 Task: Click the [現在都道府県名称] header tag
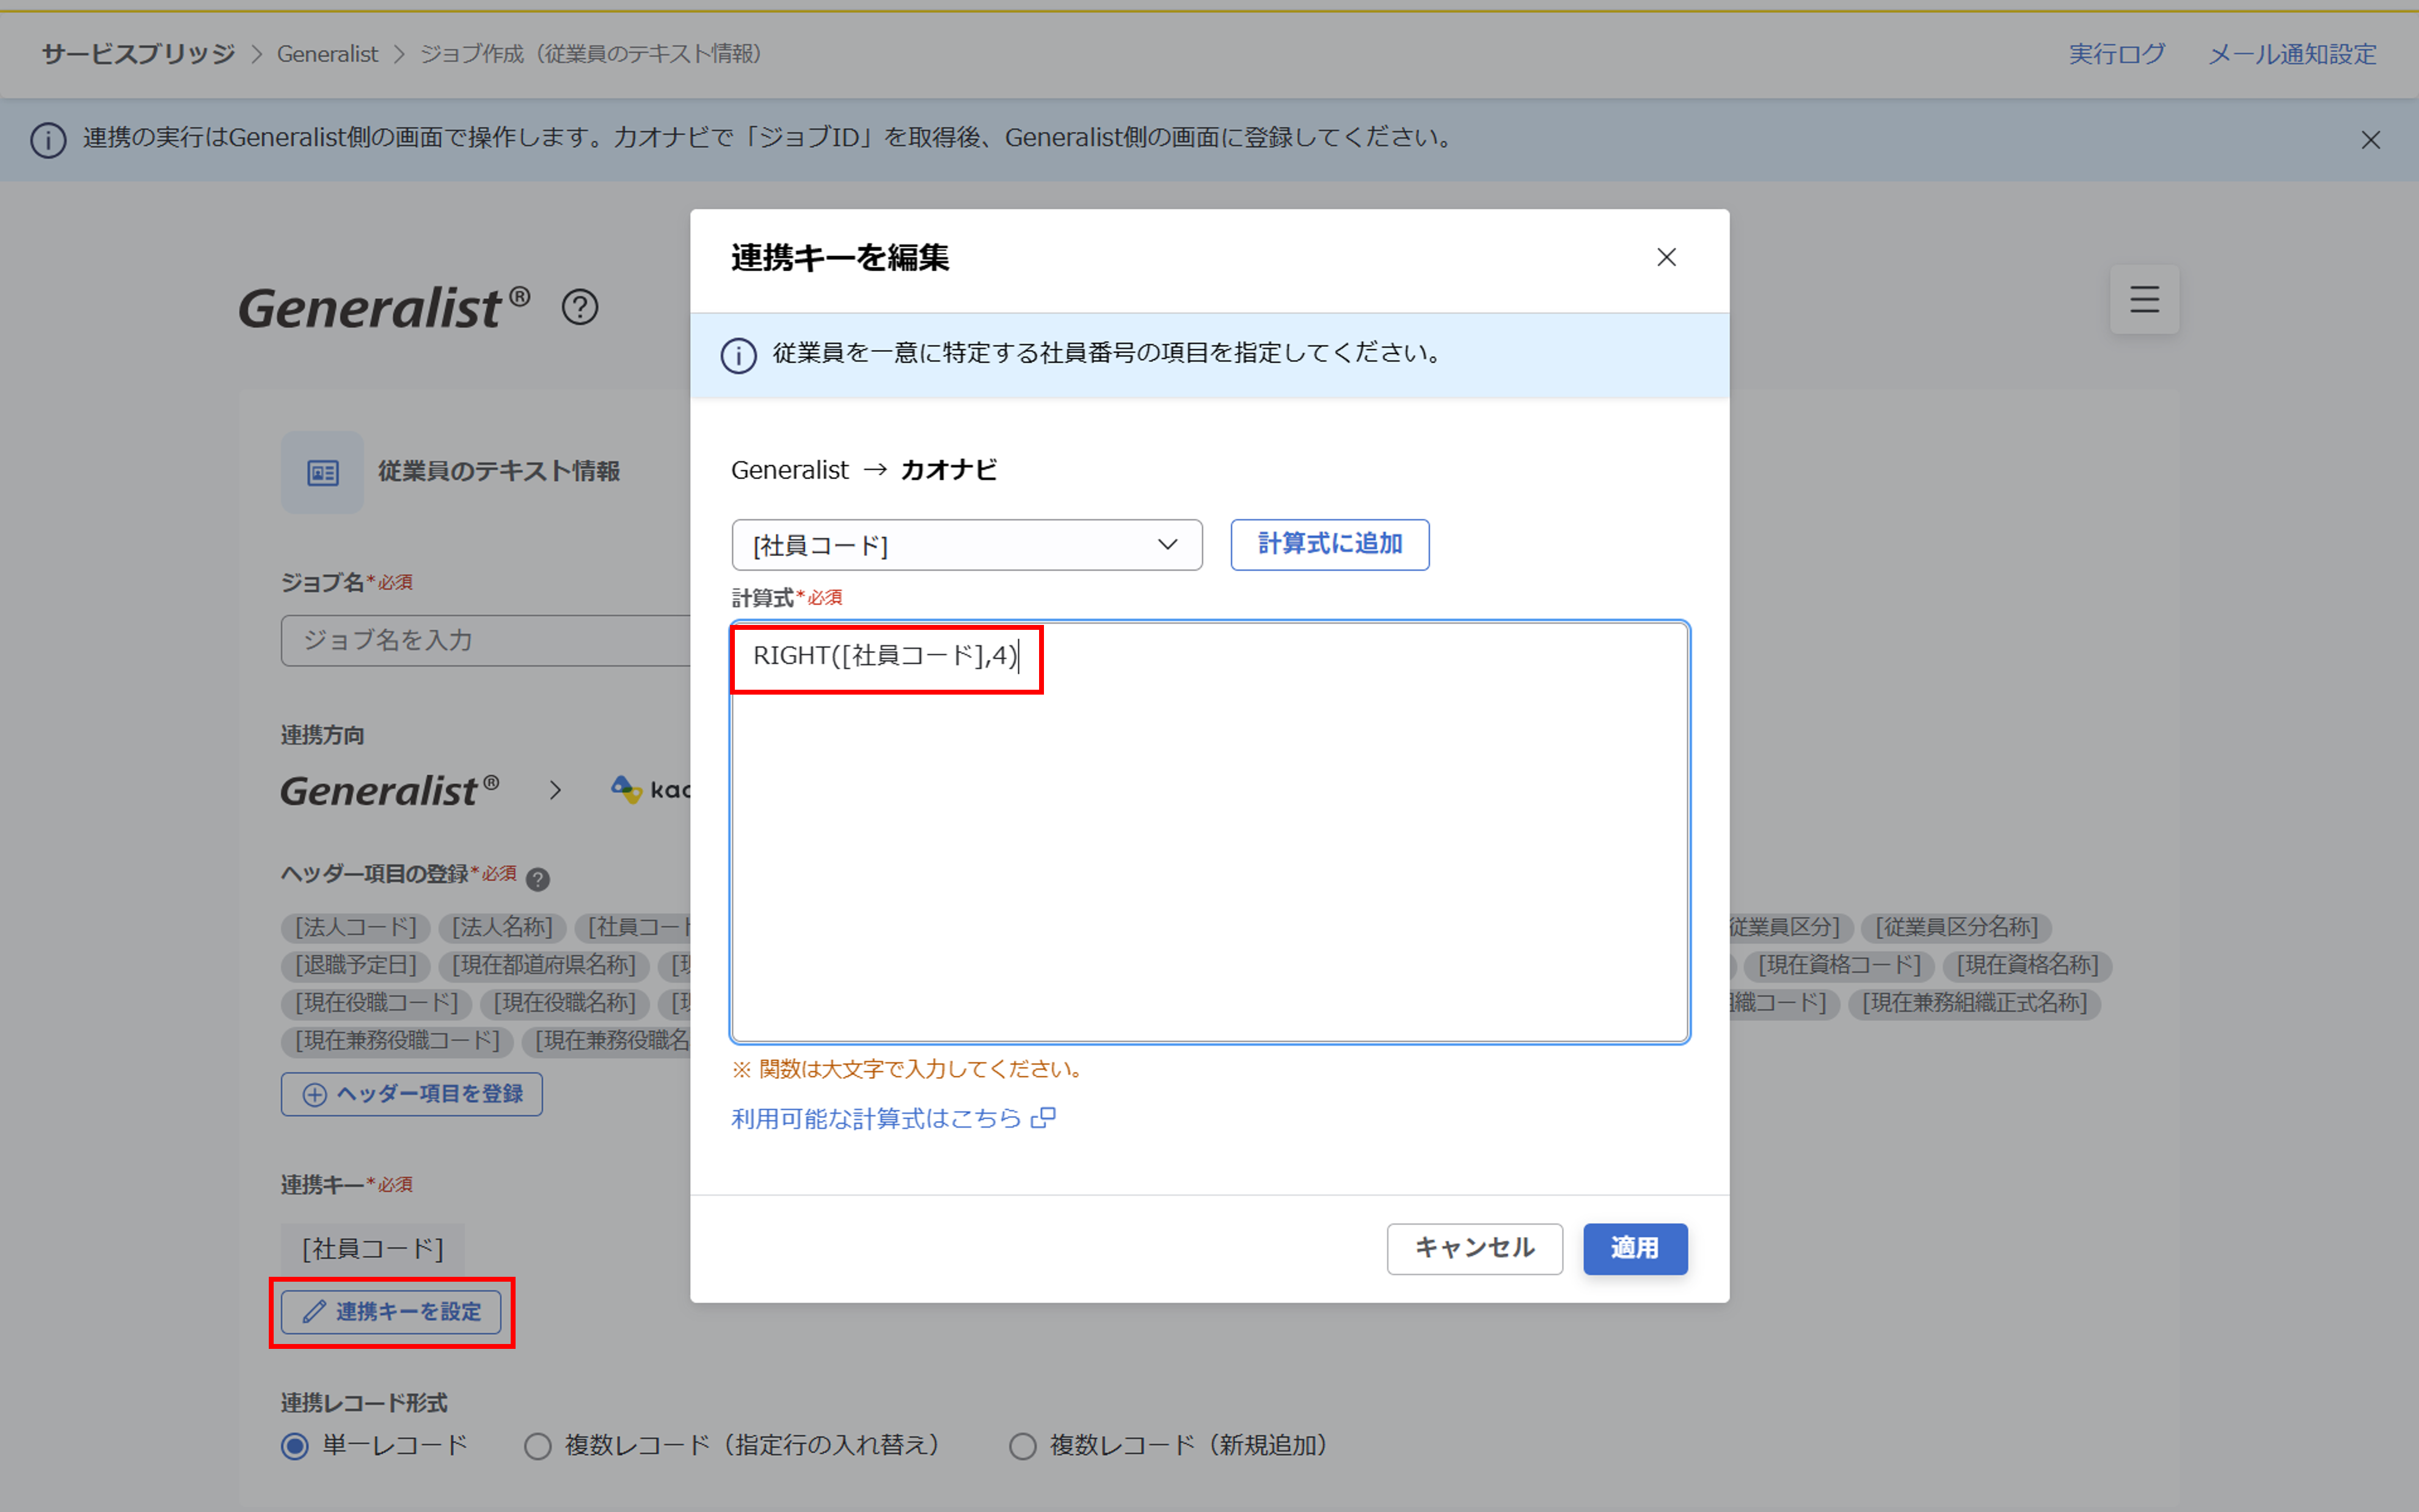tap(544, 965)
